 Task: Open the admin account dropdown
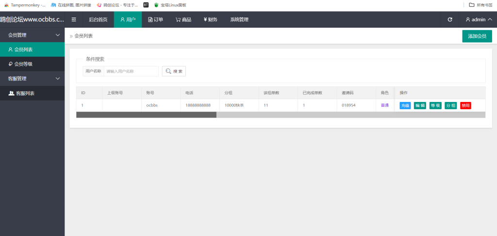479,19
